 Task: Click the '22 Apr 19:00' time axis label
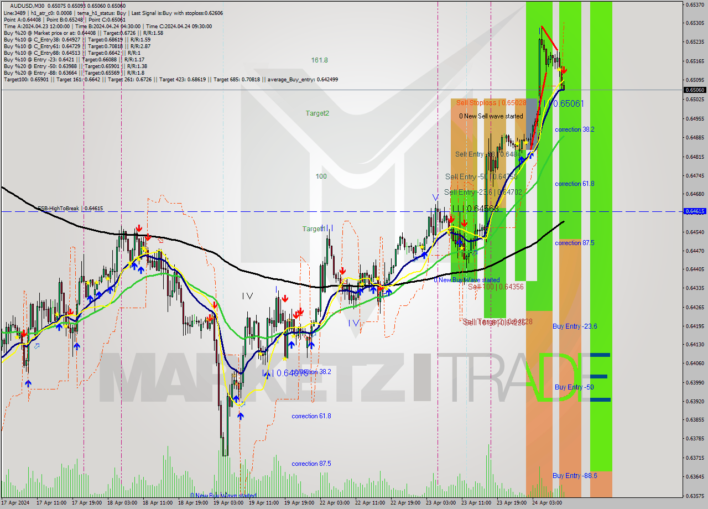(x=405, y=503)
